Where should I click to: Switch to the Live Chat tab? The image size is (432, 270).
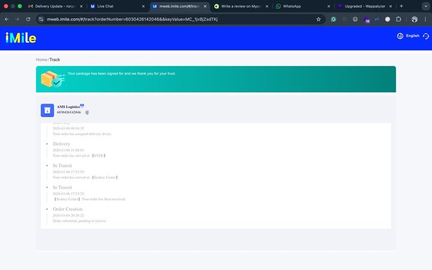pyautogui.click(x=117, y=6)
